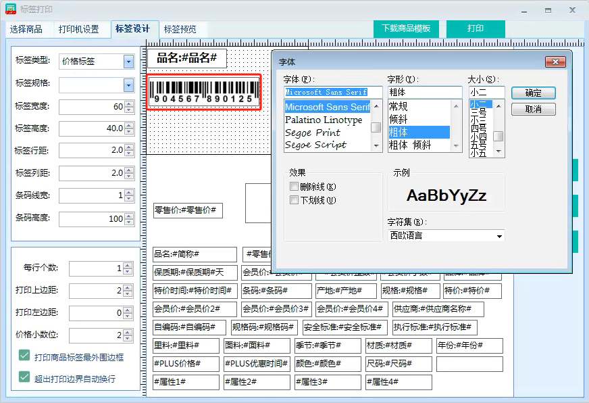Click the 下载商品模板 button
589x403 pixels.
click(406, 28)
